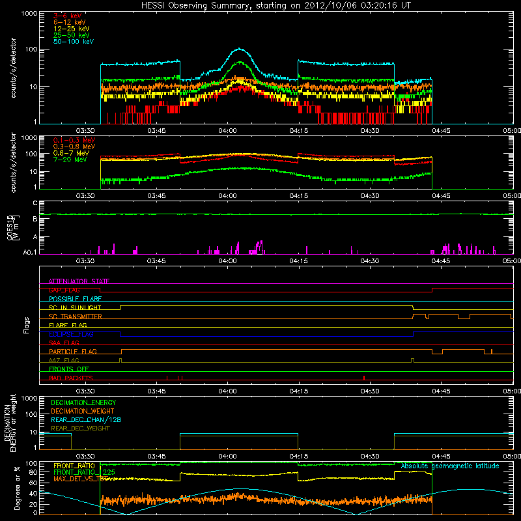Click the 04:00 tick label under the top plot
521x521 pixels.
coord(227,131)
